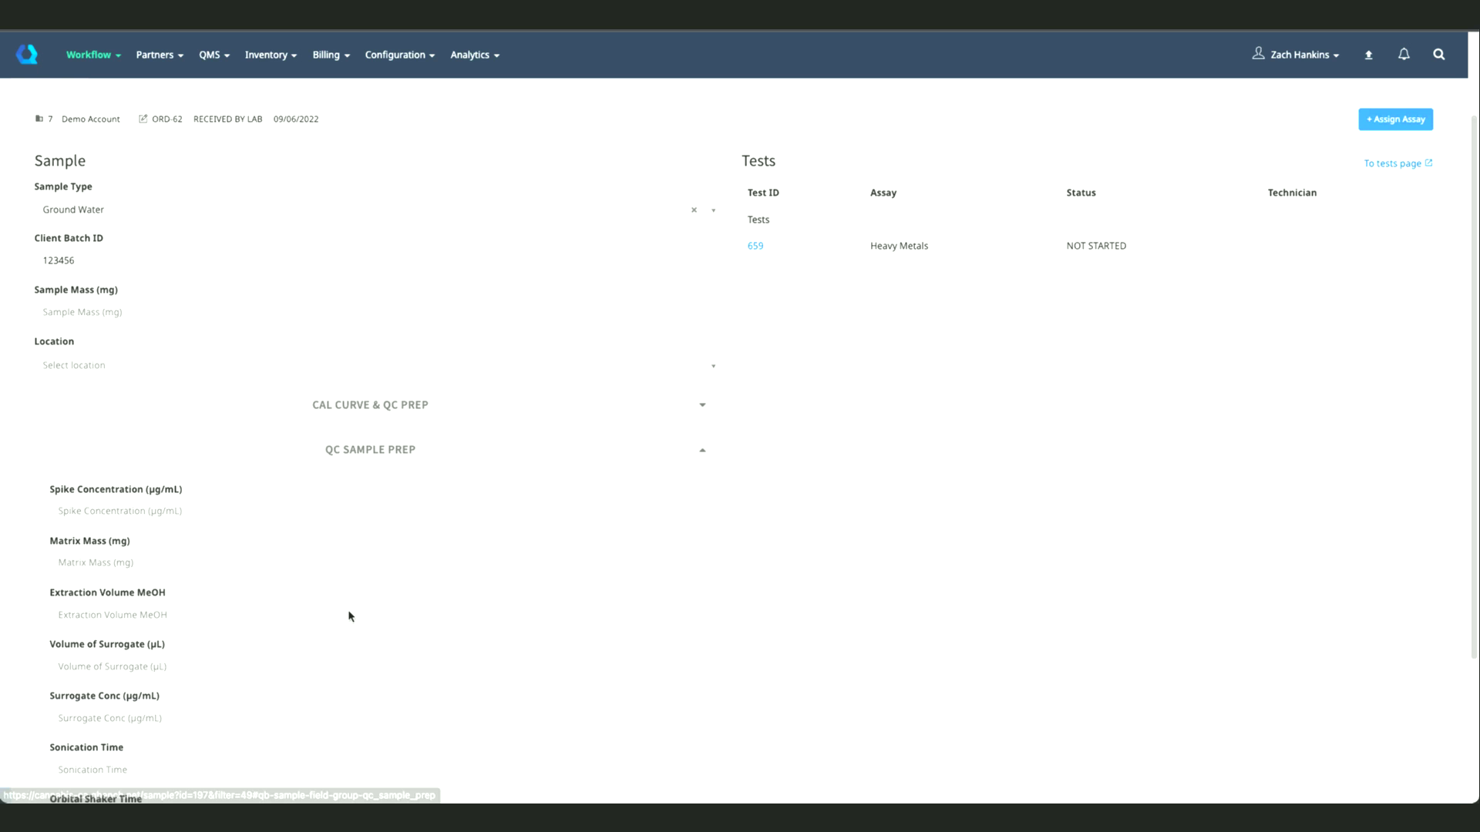
Task: Open the Inventory menu
Action: pos(271,55)
